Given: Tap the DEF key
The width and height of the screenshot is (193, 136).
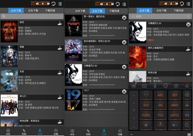Looking at the screenshot, I should point(175,95).
